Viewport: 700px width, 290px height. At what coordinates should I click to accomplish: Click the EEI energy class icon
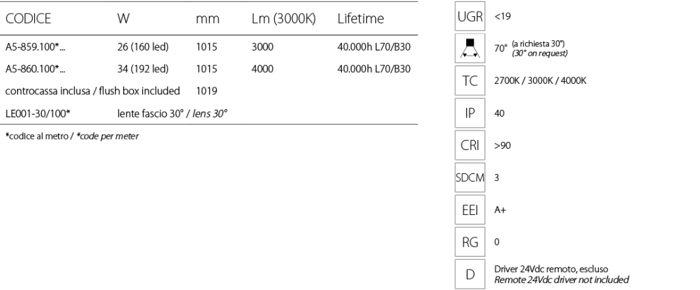coord(470,209)
